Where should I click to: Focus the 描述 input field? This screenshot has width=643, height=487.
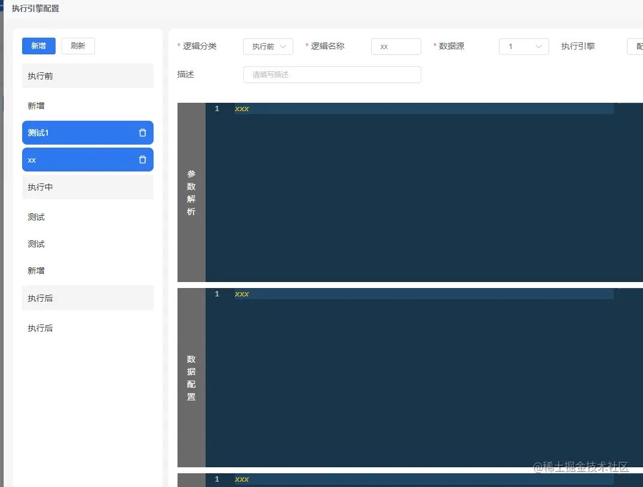(332, 75)
